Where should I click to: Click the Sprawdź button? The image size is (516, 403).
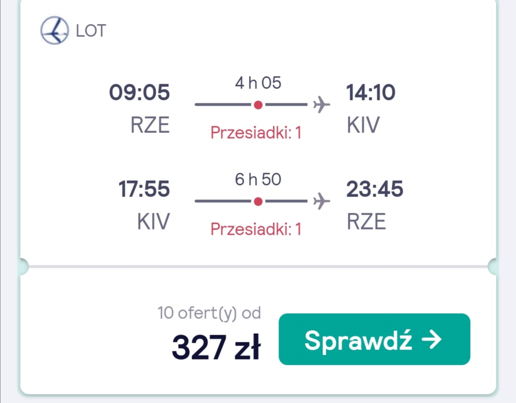pyautogui.click(x=374, y=339)
